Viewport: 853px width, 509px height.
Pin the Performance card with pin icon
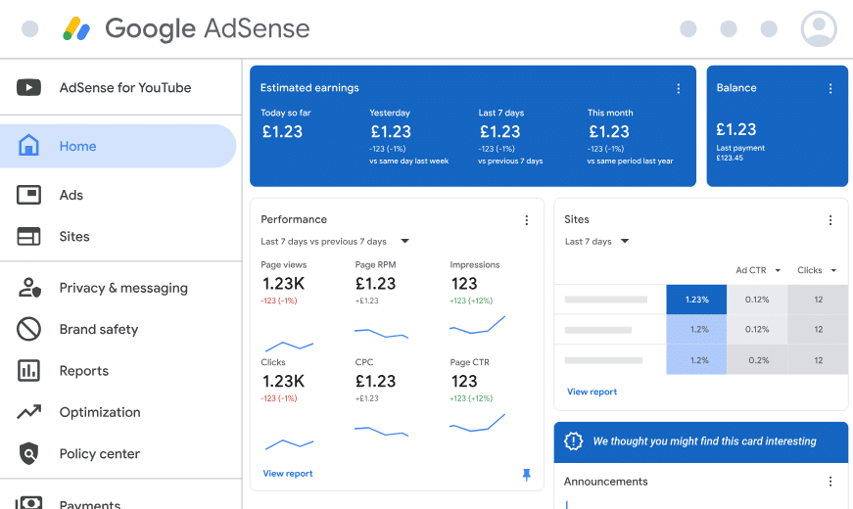(527, 475)
